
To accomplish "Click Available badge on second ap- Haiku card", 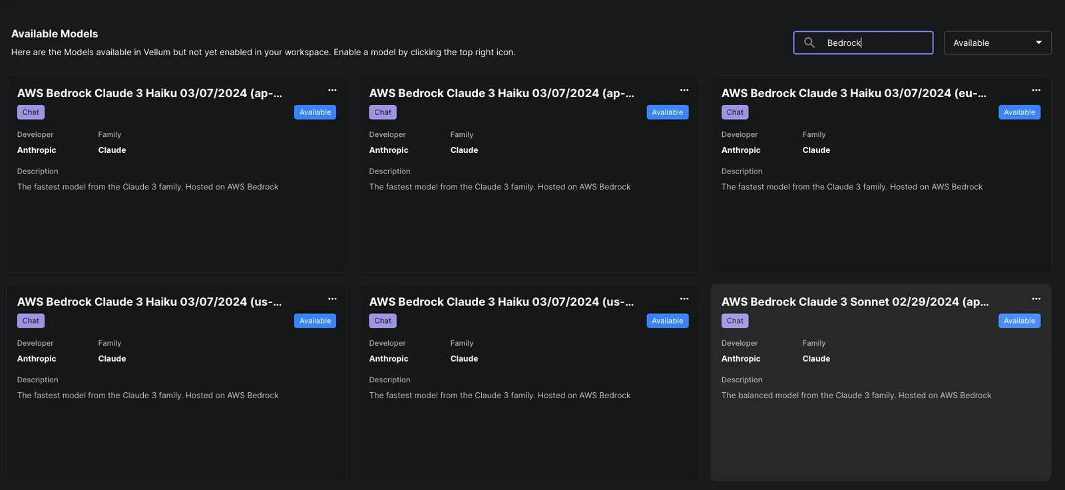I will tap(667, 112).
